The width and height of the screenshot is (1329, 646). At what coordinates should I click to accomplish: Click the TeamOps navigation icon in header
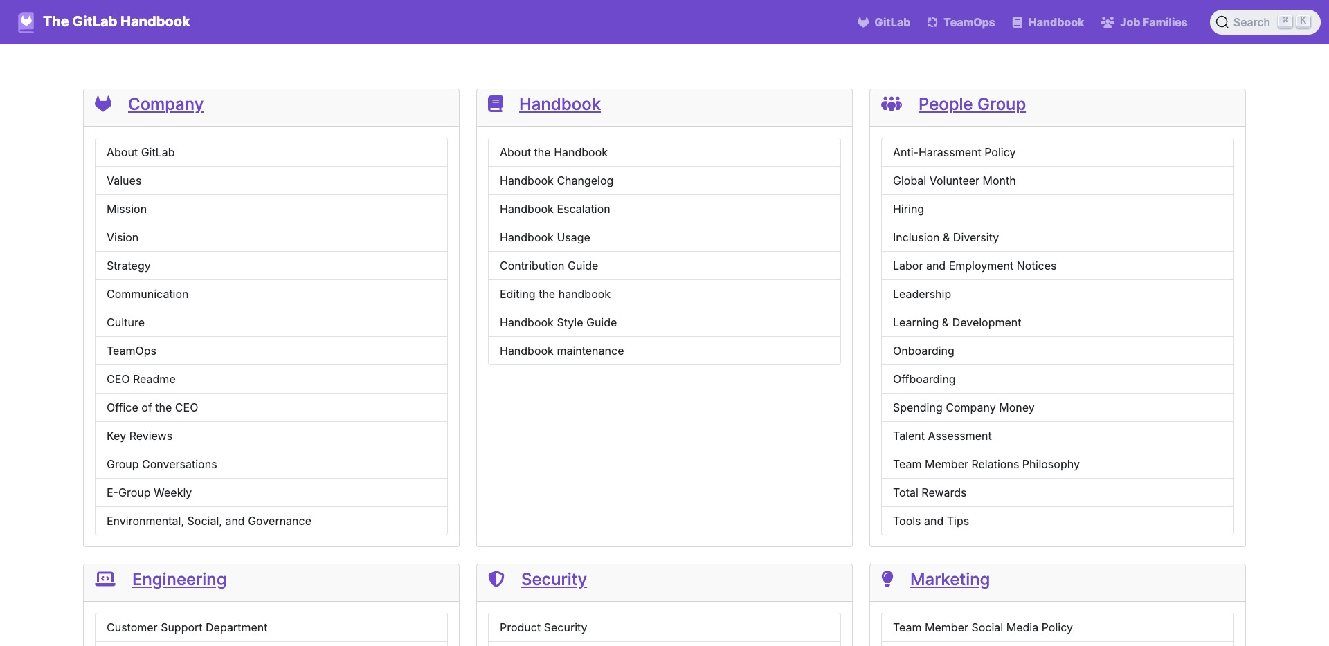(x=931, y=21)
